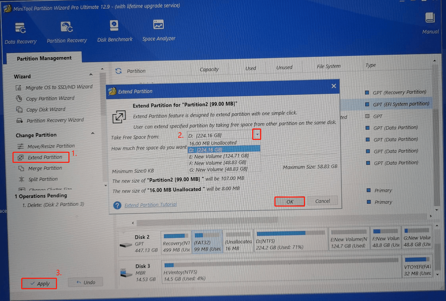Launch Partition Recovery from the toolbar
The width and height of the screenshot is (446, 301).
pos(67,33)
